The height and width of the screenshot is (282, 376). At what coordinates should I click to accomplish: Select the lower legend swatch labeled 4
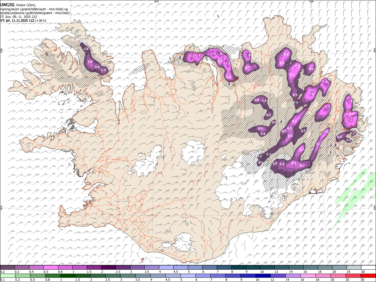(x=158, y=276)
